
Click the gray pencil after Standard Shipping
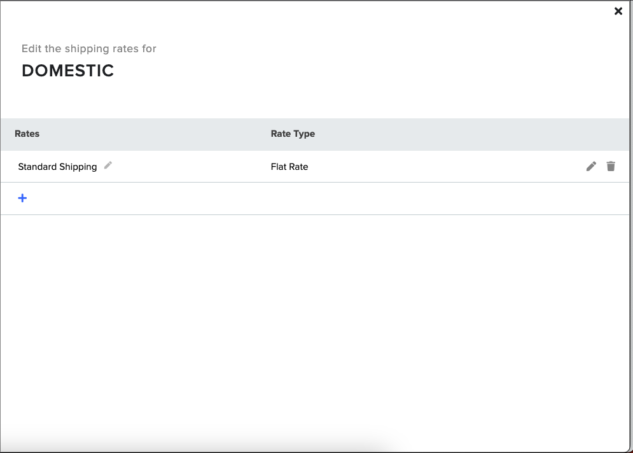click(108, 165)
